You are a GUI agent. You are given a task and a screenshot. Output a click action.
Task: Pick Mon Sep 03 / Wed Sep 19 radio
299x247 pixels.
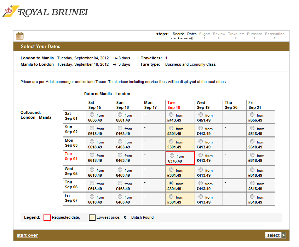tap(201, 141)
